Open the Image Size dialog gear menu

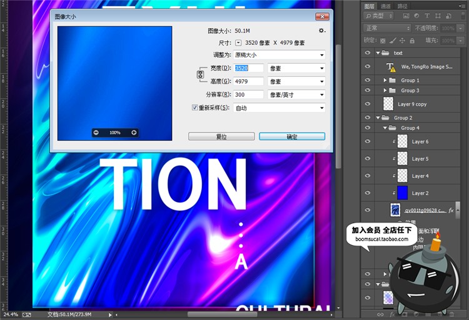(322, 30)
